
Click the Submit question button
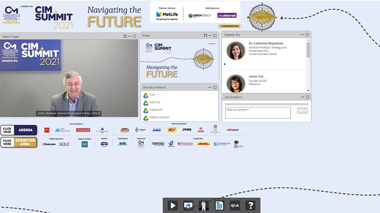click(302, 111)
